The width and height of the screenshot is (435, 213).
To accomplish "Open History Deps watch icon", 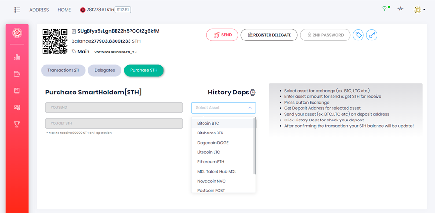I will pyautogui.click(x=253, y=93).
